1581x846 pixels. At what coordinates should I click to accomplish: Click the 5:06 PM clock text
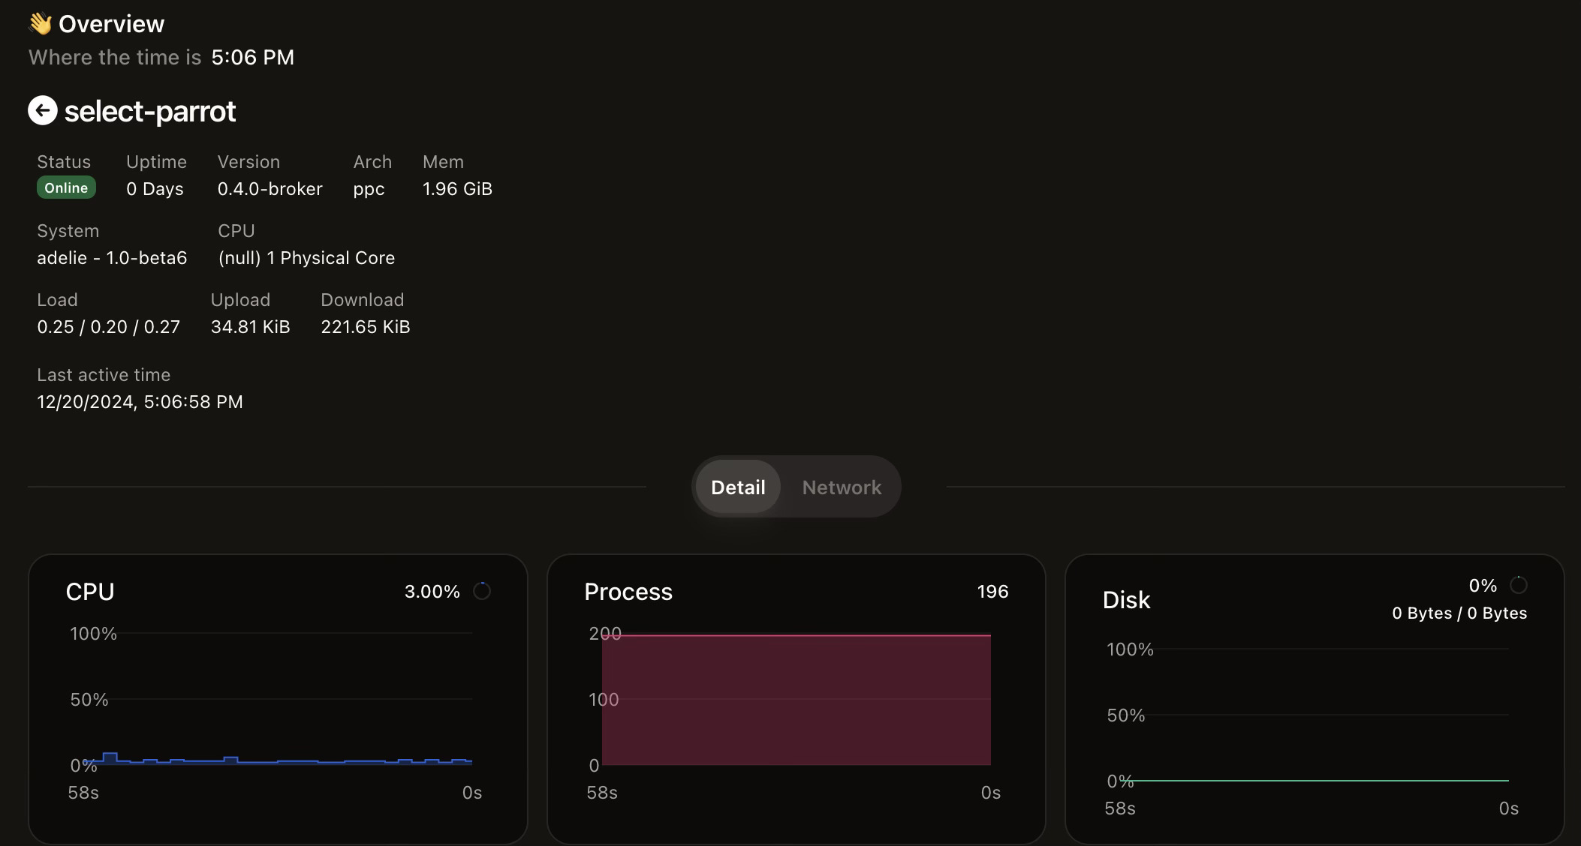(x=253, y=57)
